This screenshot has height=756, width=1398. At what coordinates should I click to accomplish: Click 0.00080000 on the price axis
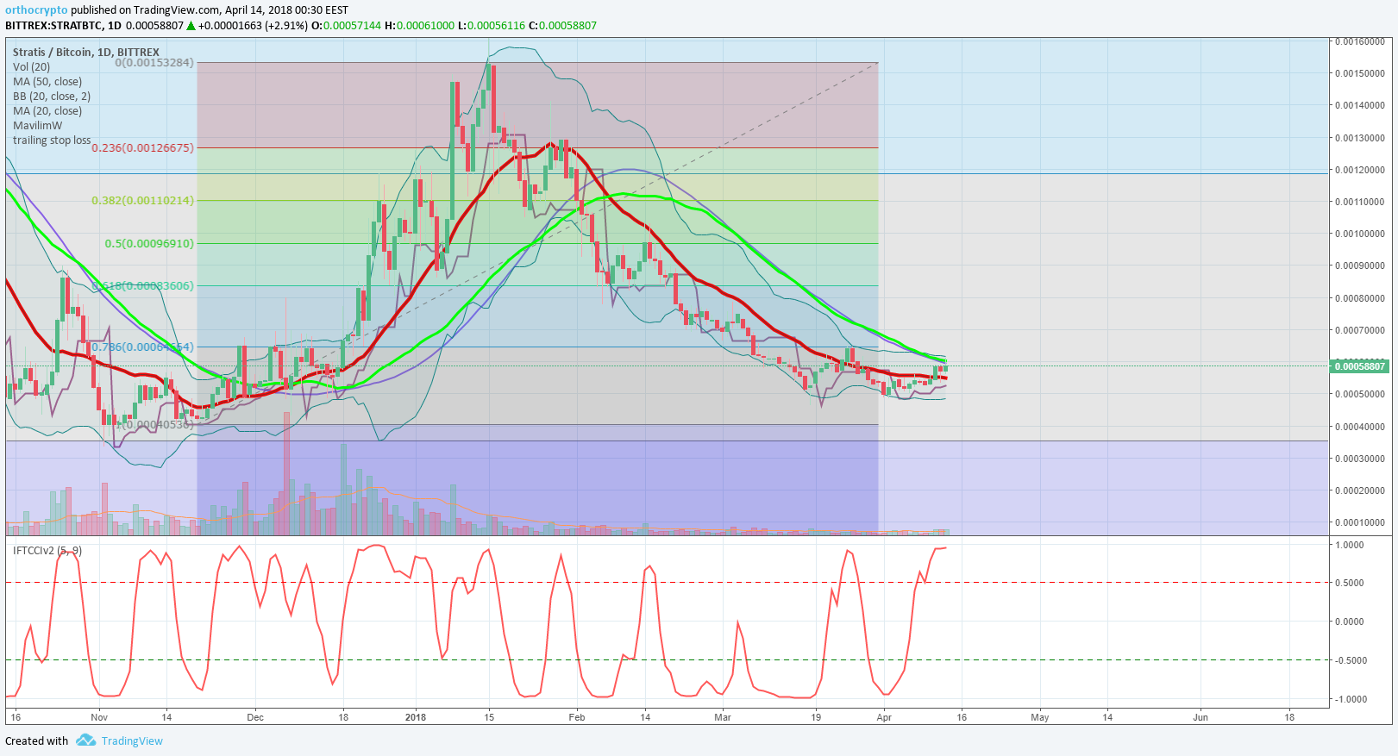pyautogui.click(x=1360, y=298)
